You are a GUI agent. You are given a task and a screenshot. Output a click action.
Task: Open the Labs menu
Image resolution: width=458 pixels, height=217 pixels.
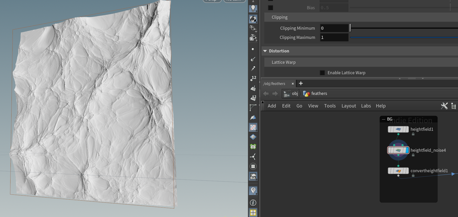pyautogui.click(x=366, y=106)
